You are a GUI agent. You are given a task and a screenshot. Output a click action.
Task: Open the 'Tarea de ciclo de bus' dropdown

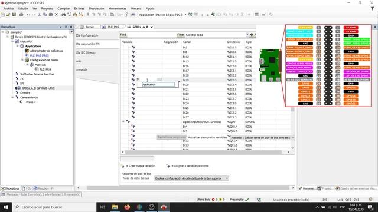(x=191, y=178)
